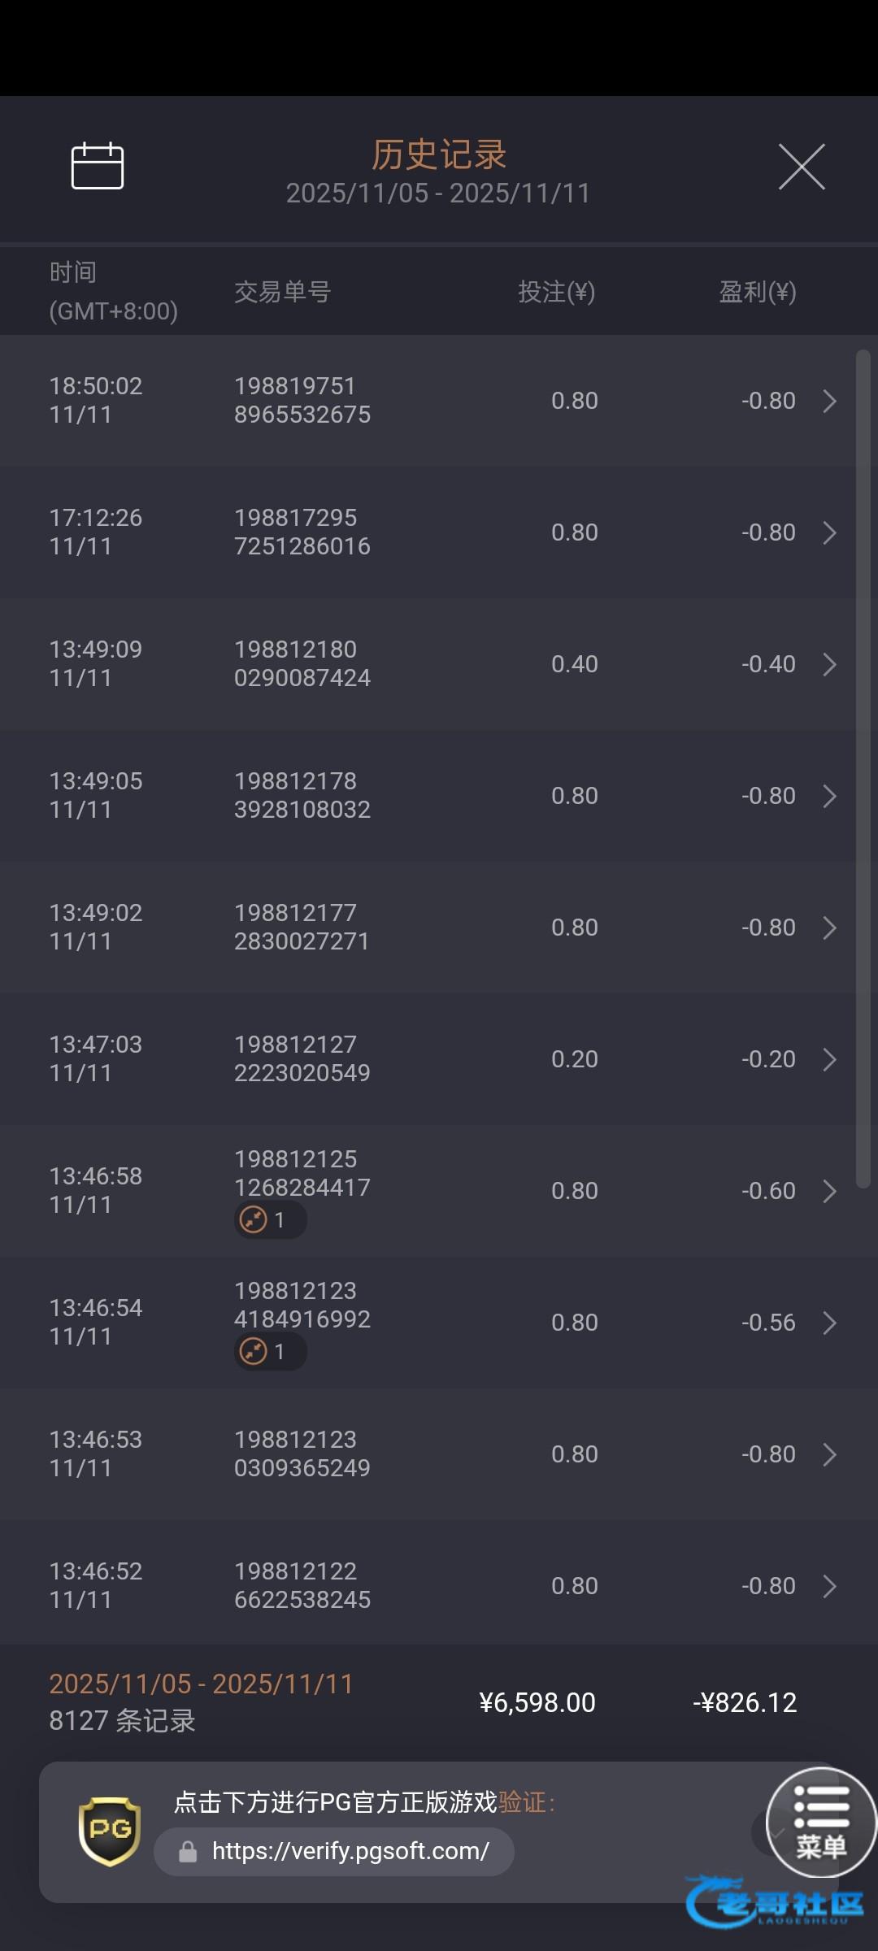878x1951 pixels.
Task: Expand the 18:50:02 record details arrow
Action: [x=829, y=401]
